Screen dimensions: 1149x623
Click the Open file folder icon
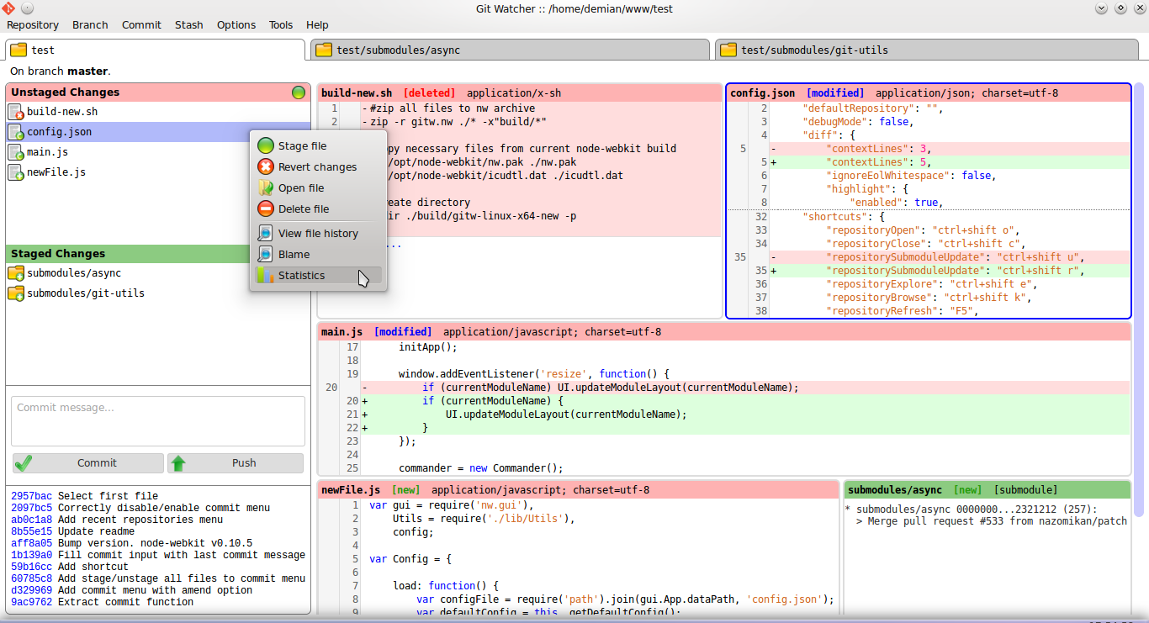[x=266, y=188]
